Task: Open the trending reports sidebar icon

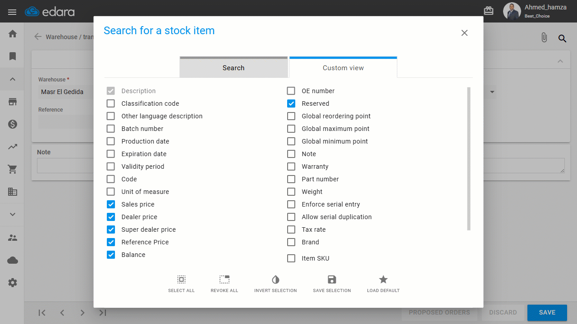Action: tap(13, 147)
